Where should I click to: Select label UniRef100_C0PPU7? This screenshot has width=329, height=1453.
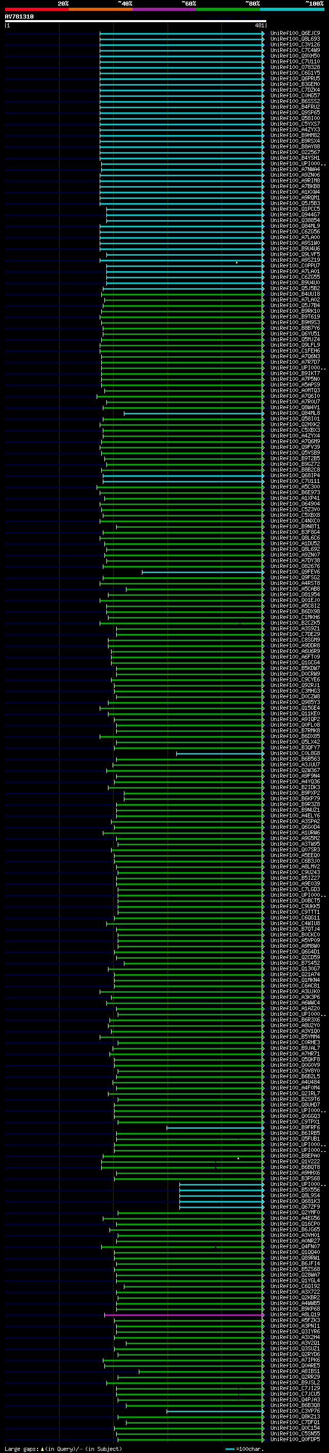(x=295, y=265)
